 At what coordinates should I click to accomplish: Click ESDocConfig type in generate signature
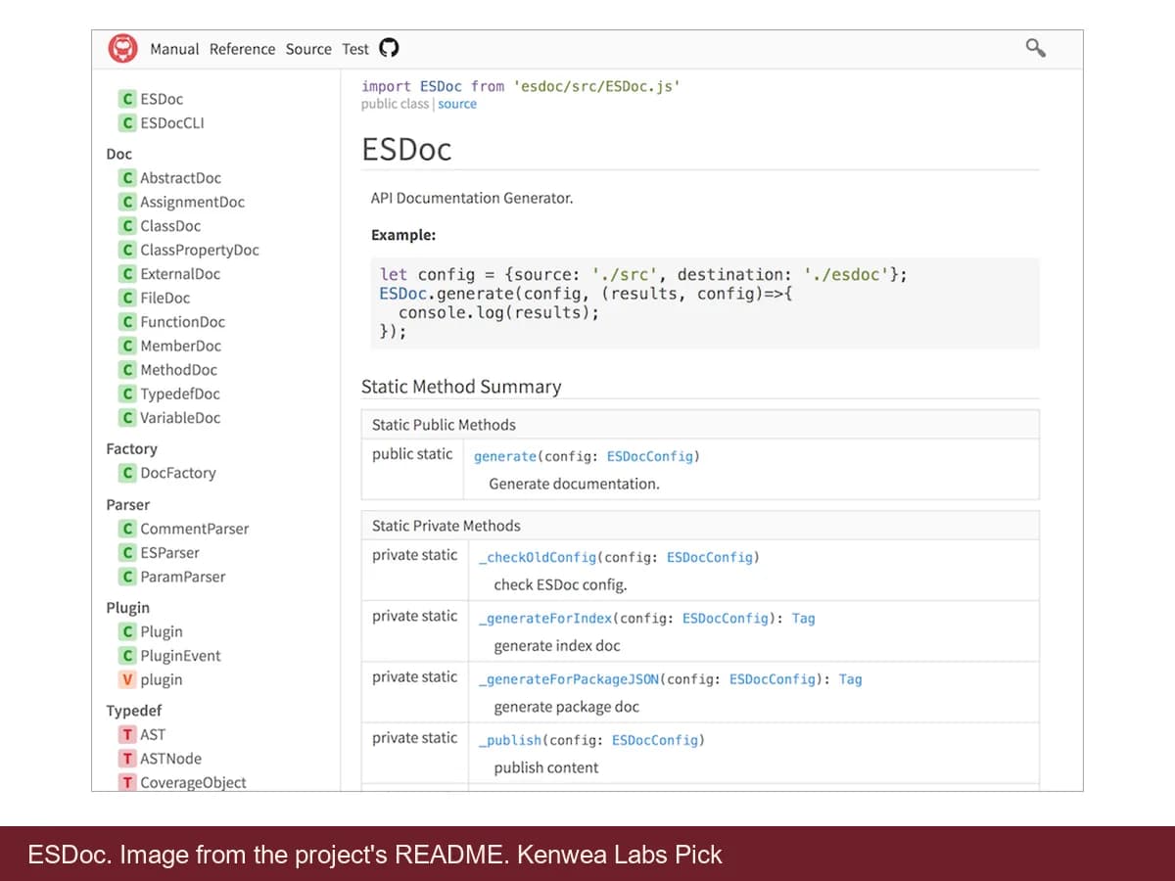coord(650,457)
